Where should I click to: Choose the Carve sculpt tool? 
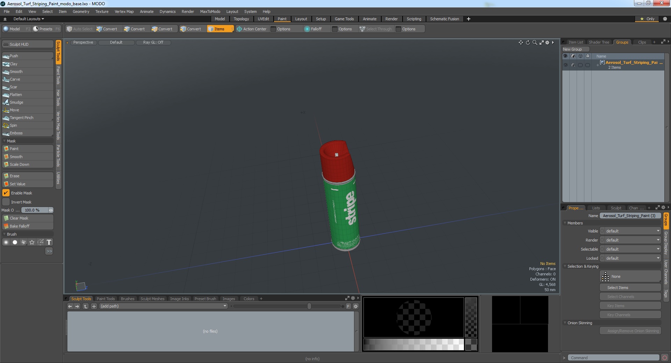[28, 79]
